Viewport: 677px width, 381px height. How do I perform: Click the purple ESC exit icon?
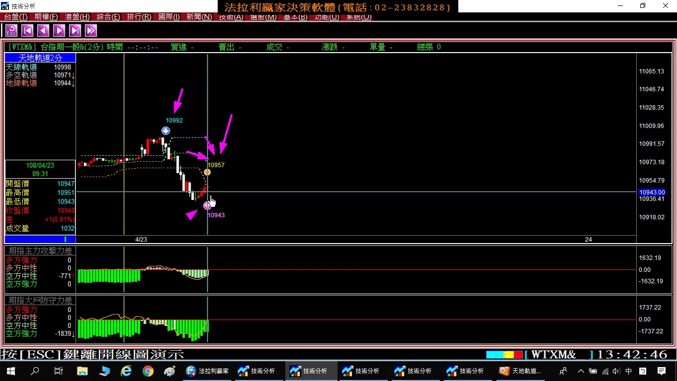(x=11, y=31)
